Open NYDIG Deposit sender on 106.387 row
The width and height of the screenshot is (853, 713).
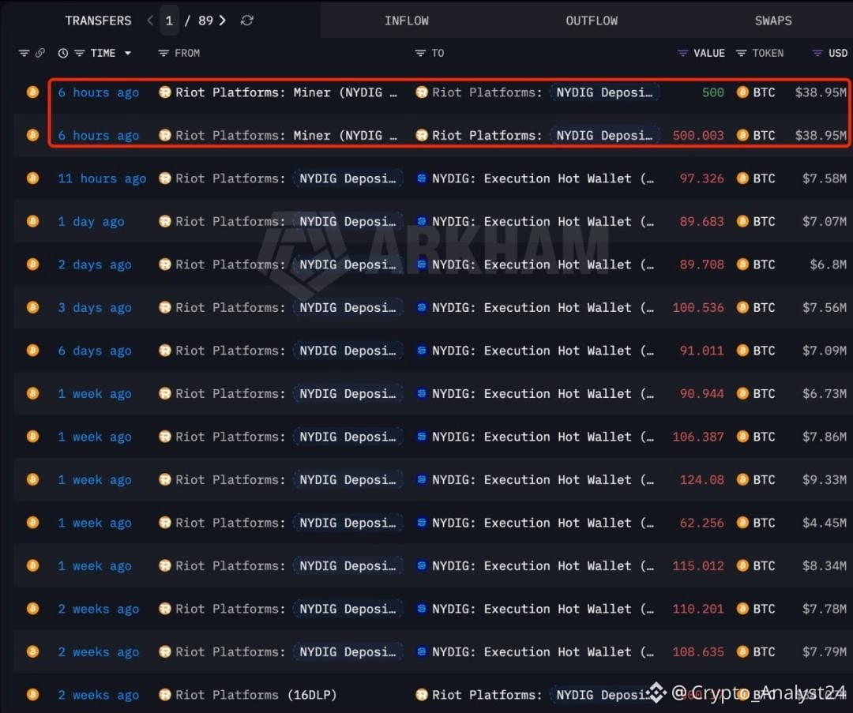(348, 437)
